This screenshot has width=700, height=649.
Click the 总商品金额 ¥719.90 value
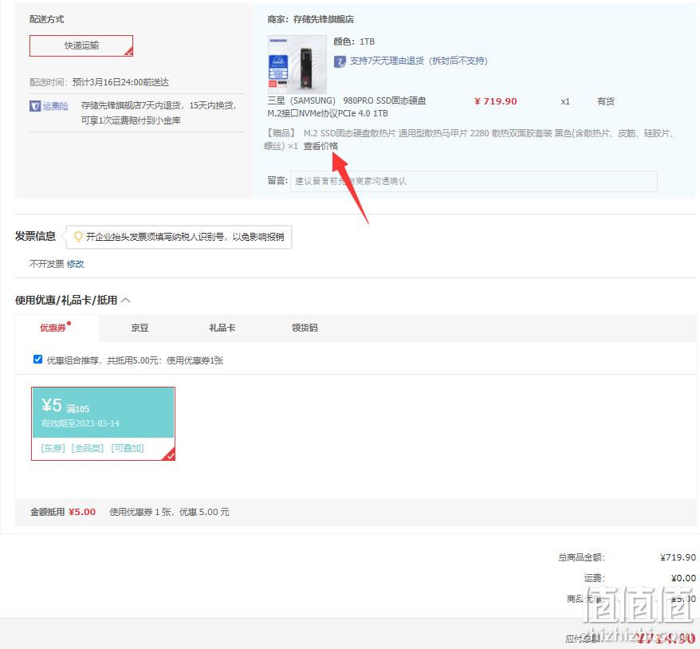click(x=678, y=557)
